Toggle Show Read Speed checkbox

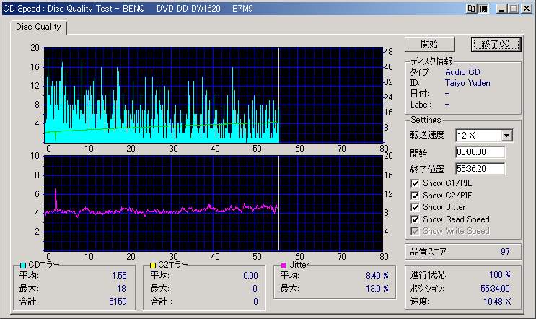(415, 219)
